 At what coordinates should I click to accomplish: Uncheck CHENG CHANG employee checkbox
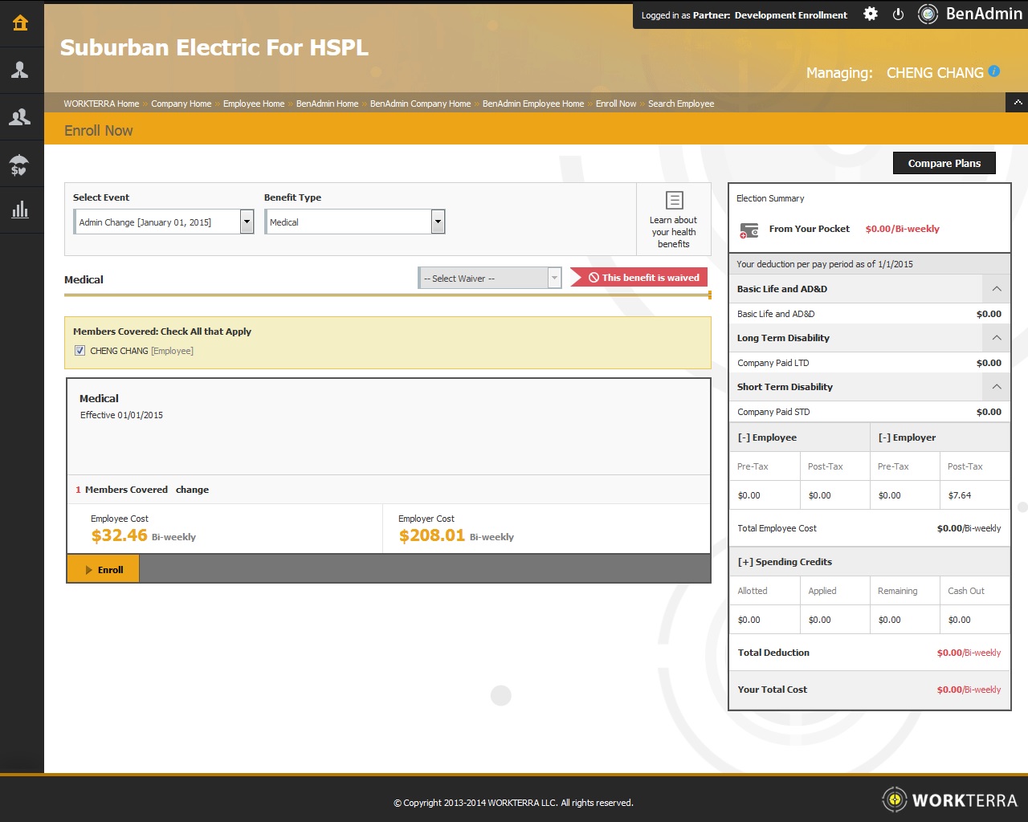[x=80, y=351]
